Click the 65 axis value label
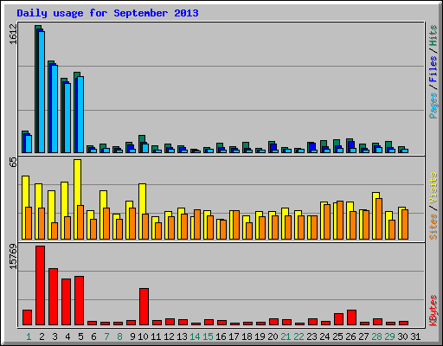Screen dimensions: 443x346 coord(13,163)
